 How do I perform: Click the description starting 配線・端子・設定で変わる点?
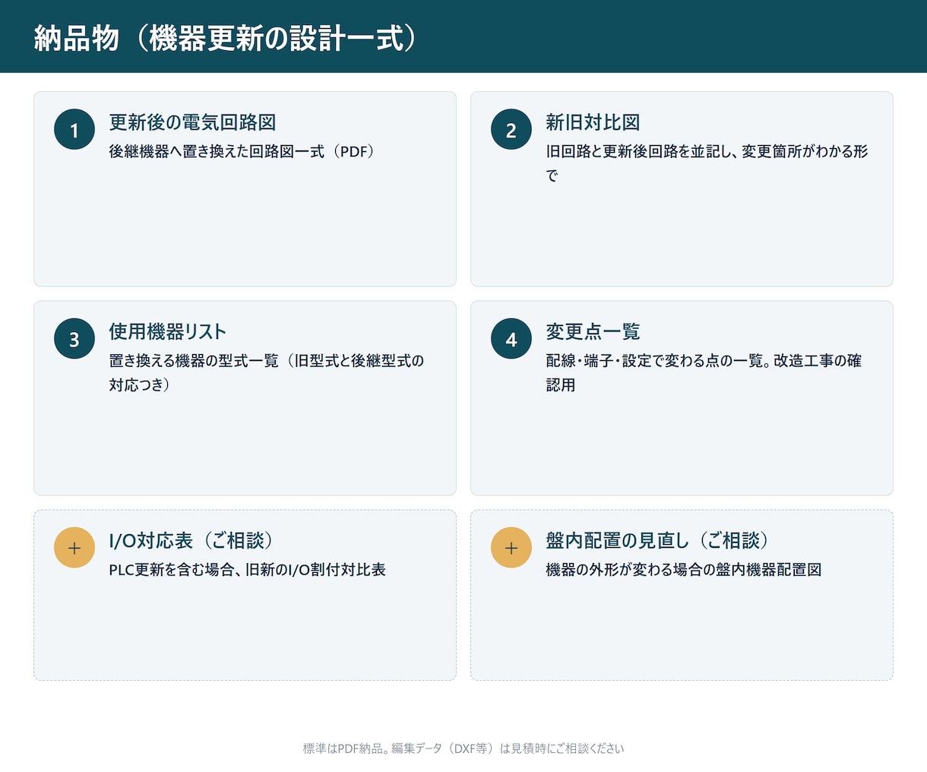[704, 372]
